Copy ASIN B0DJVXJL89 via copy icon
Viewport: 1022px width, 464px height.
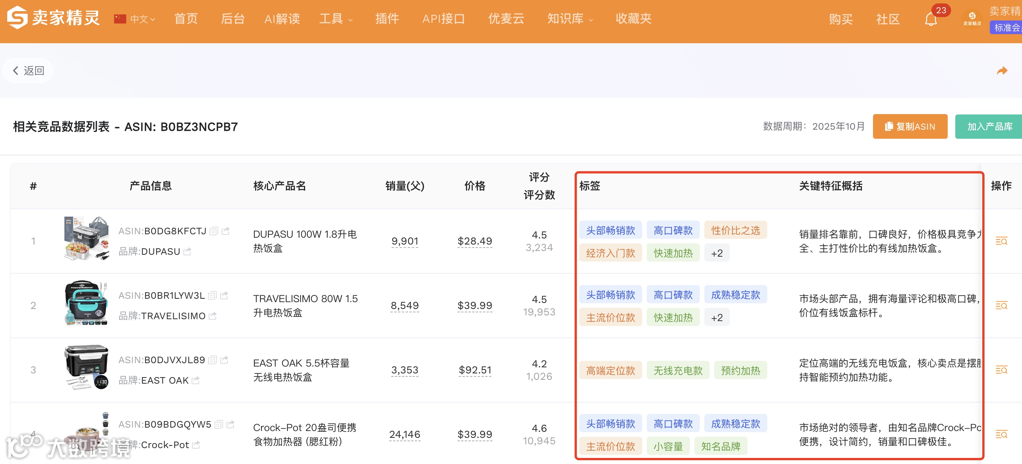(213, 360)
